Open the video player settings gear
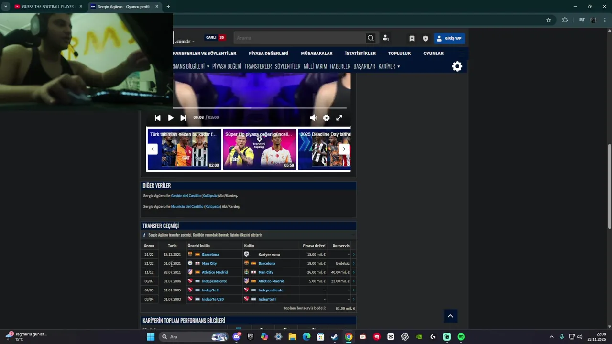The height and width of the screenshot is (344, 612). [326, 118]
